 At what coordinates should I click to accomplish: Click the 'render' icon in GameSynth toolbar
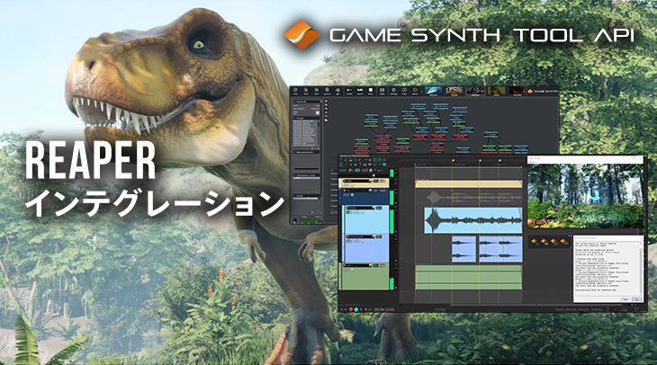[349, 91]
